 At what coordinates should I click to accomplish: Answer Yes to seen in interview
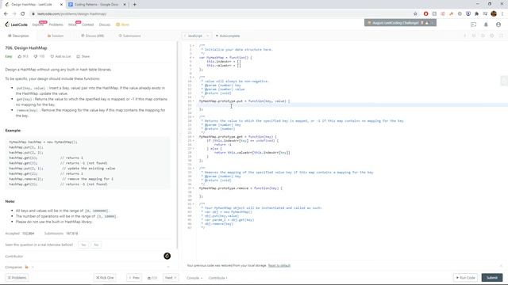pyautogui.click(x=83, y=245)
